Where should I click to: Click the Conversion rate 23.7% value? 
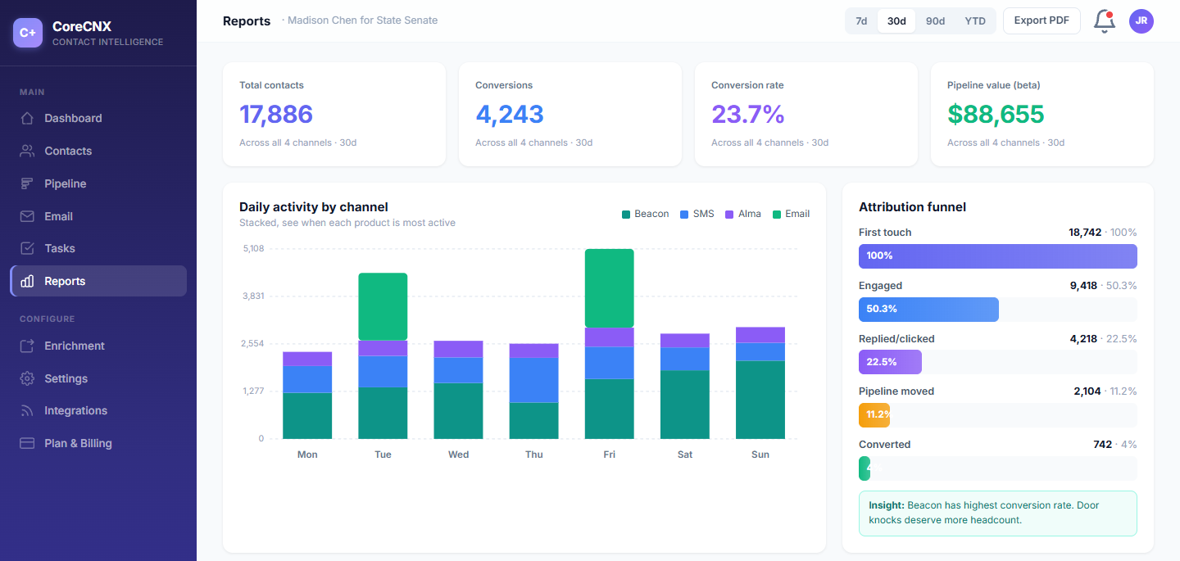point(748,114)
